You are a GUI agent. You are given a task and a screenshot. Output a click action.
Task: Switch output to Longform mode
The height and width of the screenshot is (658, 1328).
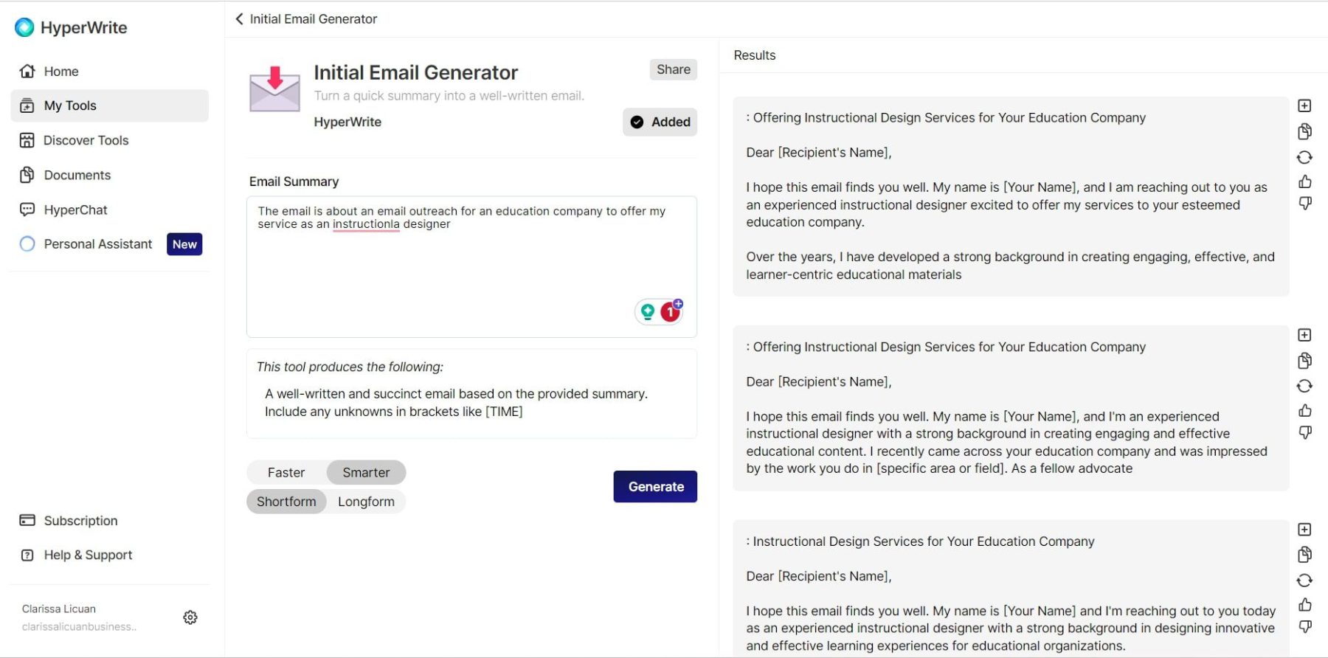point(366,501)
